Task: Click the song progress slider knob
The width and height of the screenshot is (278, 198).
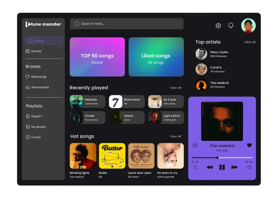Action: [x=217, y=158]
